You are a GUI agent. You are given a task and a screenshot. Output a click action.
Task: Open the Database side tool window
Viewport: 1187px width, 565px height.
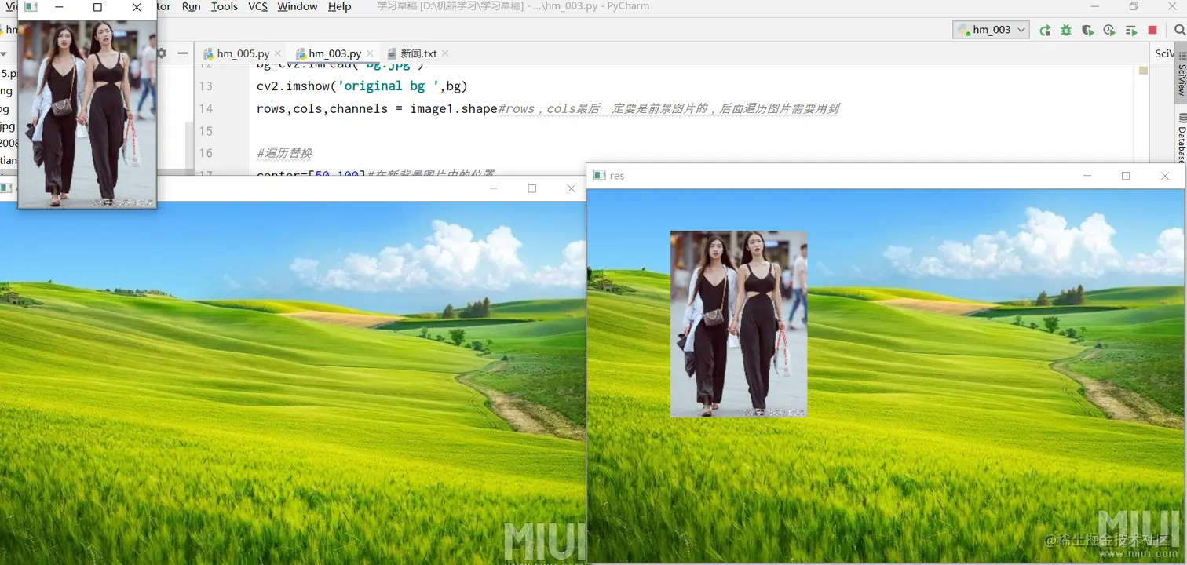(1182, 137)
